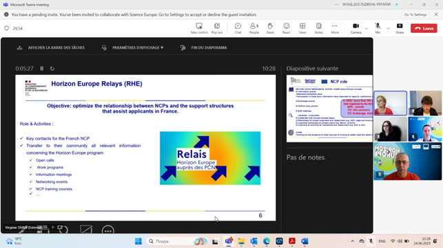Click the 'NCP training courses' bullet
The height and width of the screenshot is (248, 443).
pyautogui.click(x=54, y=189)
